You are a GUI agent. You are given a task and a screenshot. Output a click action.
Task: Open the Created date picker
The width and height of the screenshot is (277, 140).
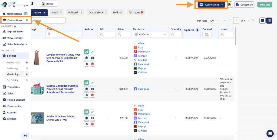[x=207, y=35]
